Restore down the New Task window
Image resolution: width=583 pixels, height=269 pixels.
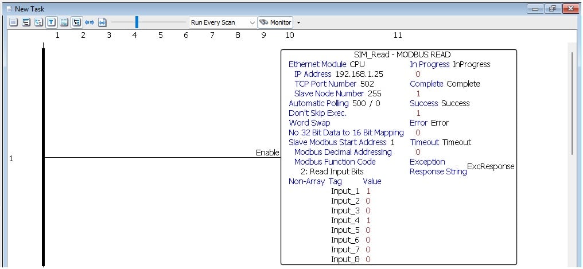point(553,9)
